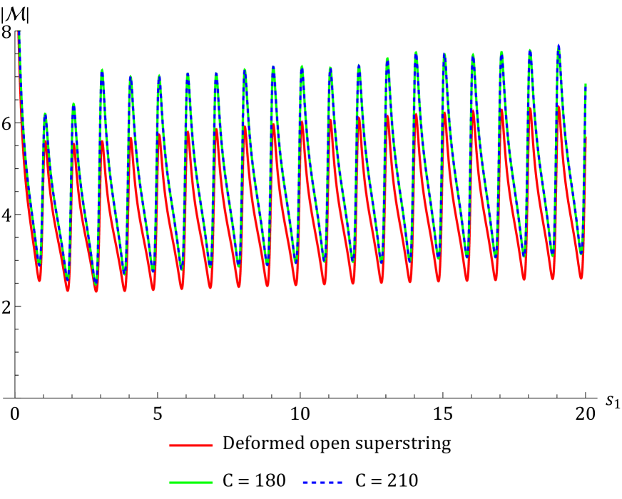Click the x-axis tick label 20
622x499 pixels.
pyautogui.click(x=586, y=413)
